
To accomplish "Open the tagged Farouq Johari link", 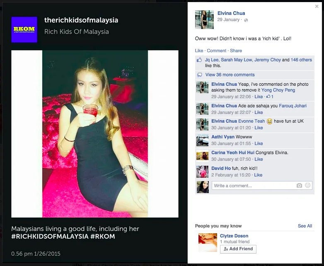I will [x=293, y=106].
